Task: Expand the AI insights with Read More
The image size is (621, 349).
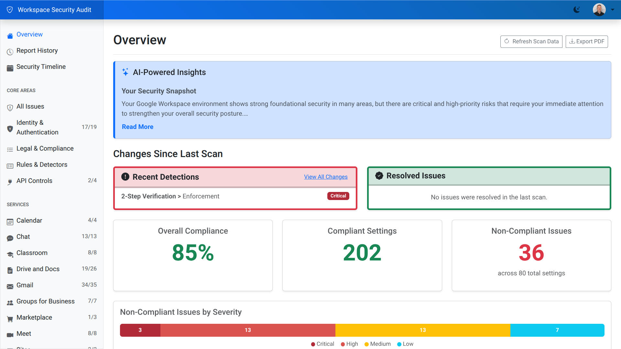Action: [137, 127]
